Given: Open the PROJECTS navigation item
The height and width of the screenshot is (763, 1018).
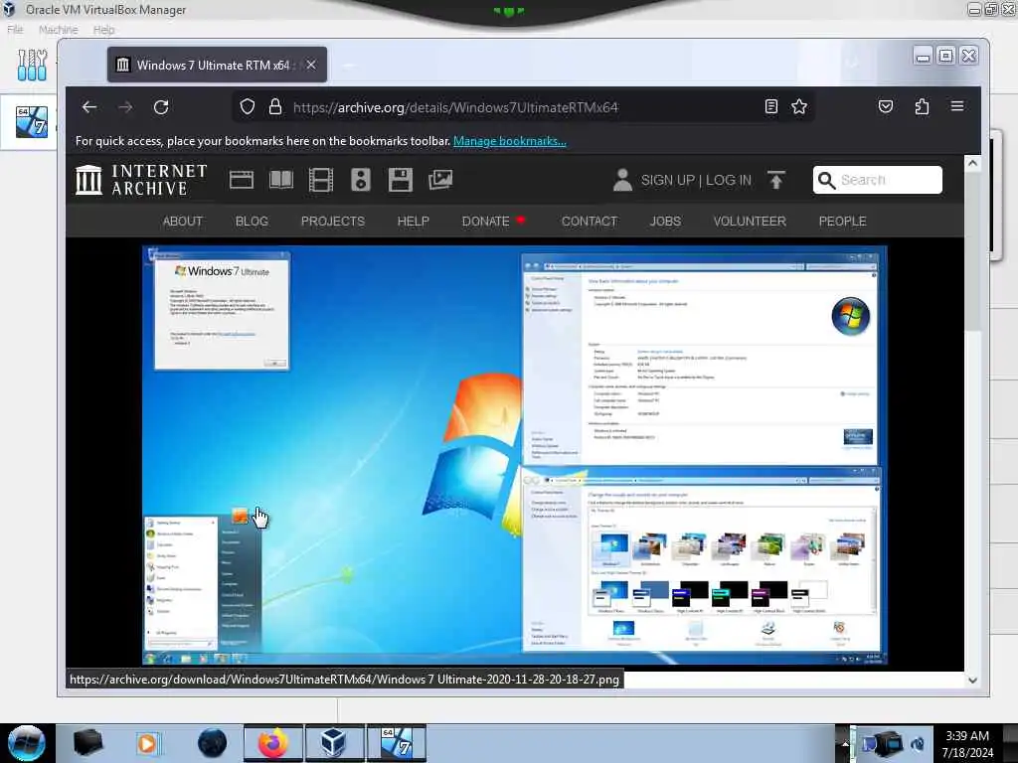Looking at the screenshot, I should click(333, 222).
